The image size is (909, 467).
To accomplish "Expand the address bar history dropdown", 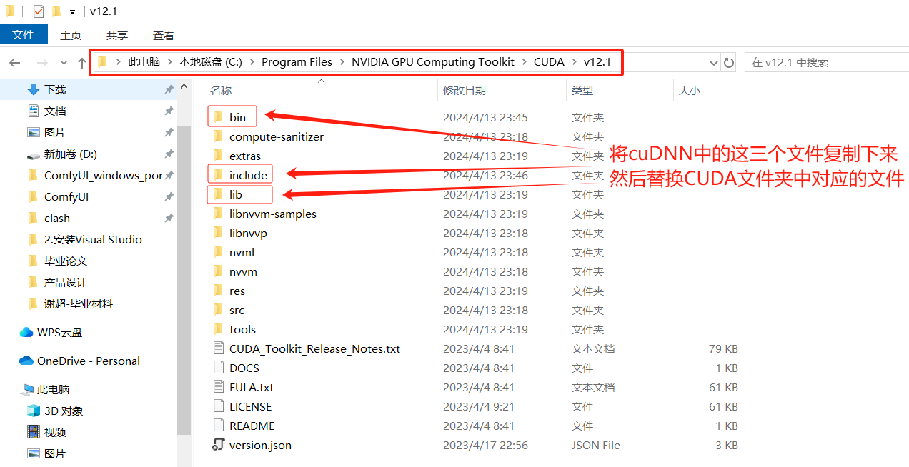I will pyautogui.click(x=714, y=63).
